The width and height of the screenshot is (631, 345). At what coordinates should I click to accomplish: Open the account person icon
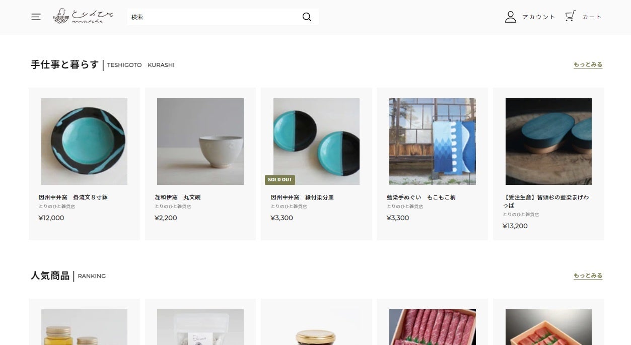511,17
